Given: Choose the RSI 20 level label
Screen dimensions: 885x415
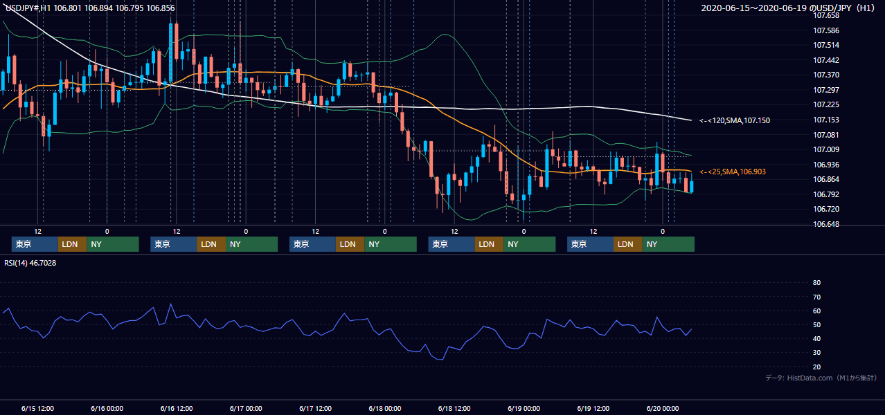Looking at the screenshot, I should pos(816,367).
